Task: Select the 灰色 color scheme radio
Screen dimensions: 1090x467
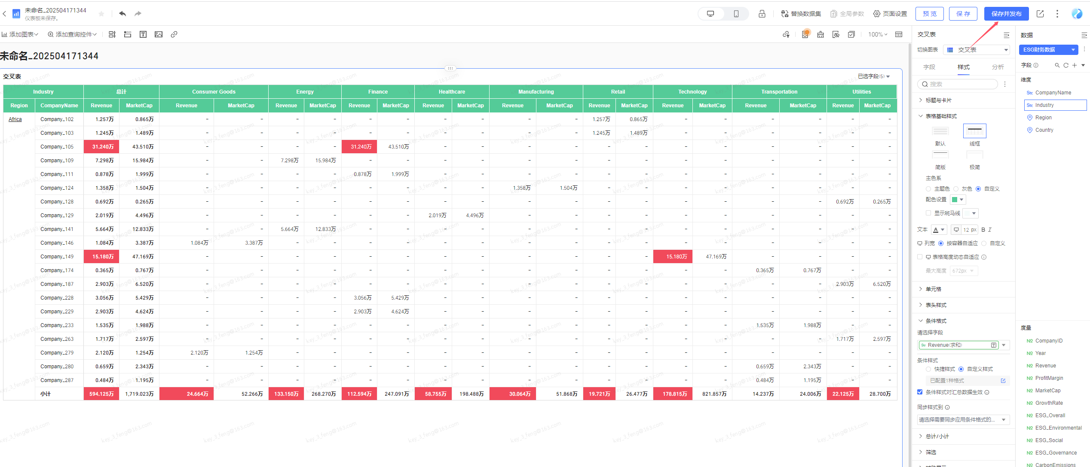Action: (x=956, y=189)
